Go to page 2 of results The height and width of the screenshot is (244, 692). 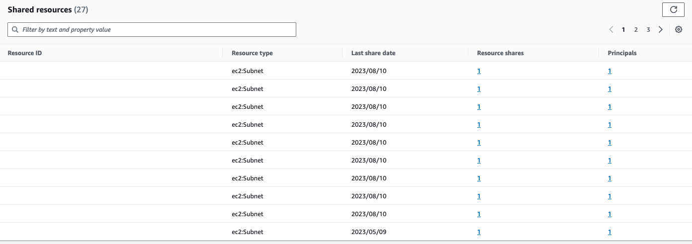[636, 30]
